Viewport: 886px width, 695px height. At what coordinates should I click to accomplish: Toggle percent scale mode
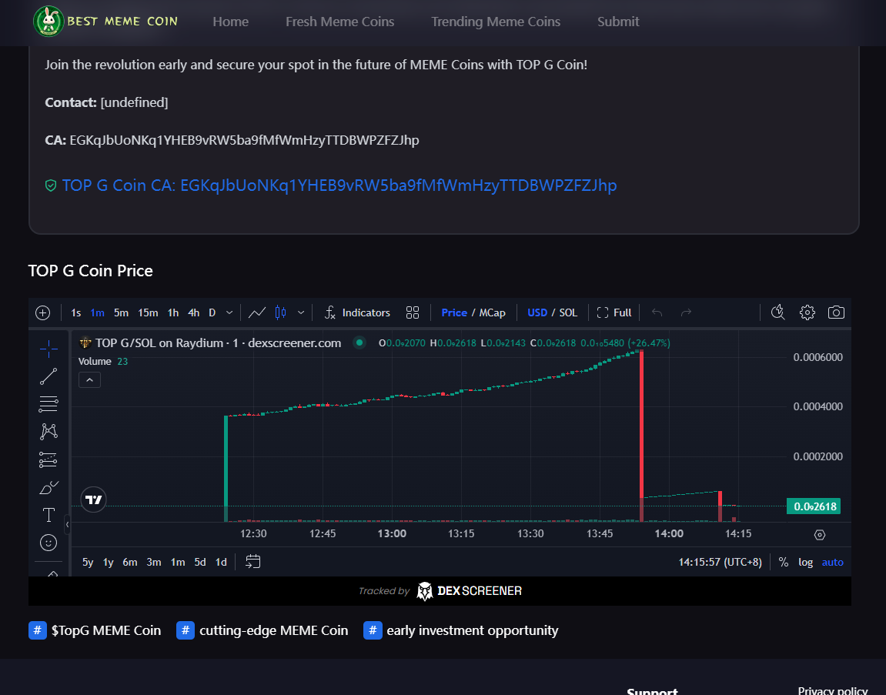click(783, 562)
